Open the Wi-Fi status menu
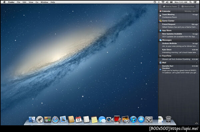 click(x=163, y=2)
